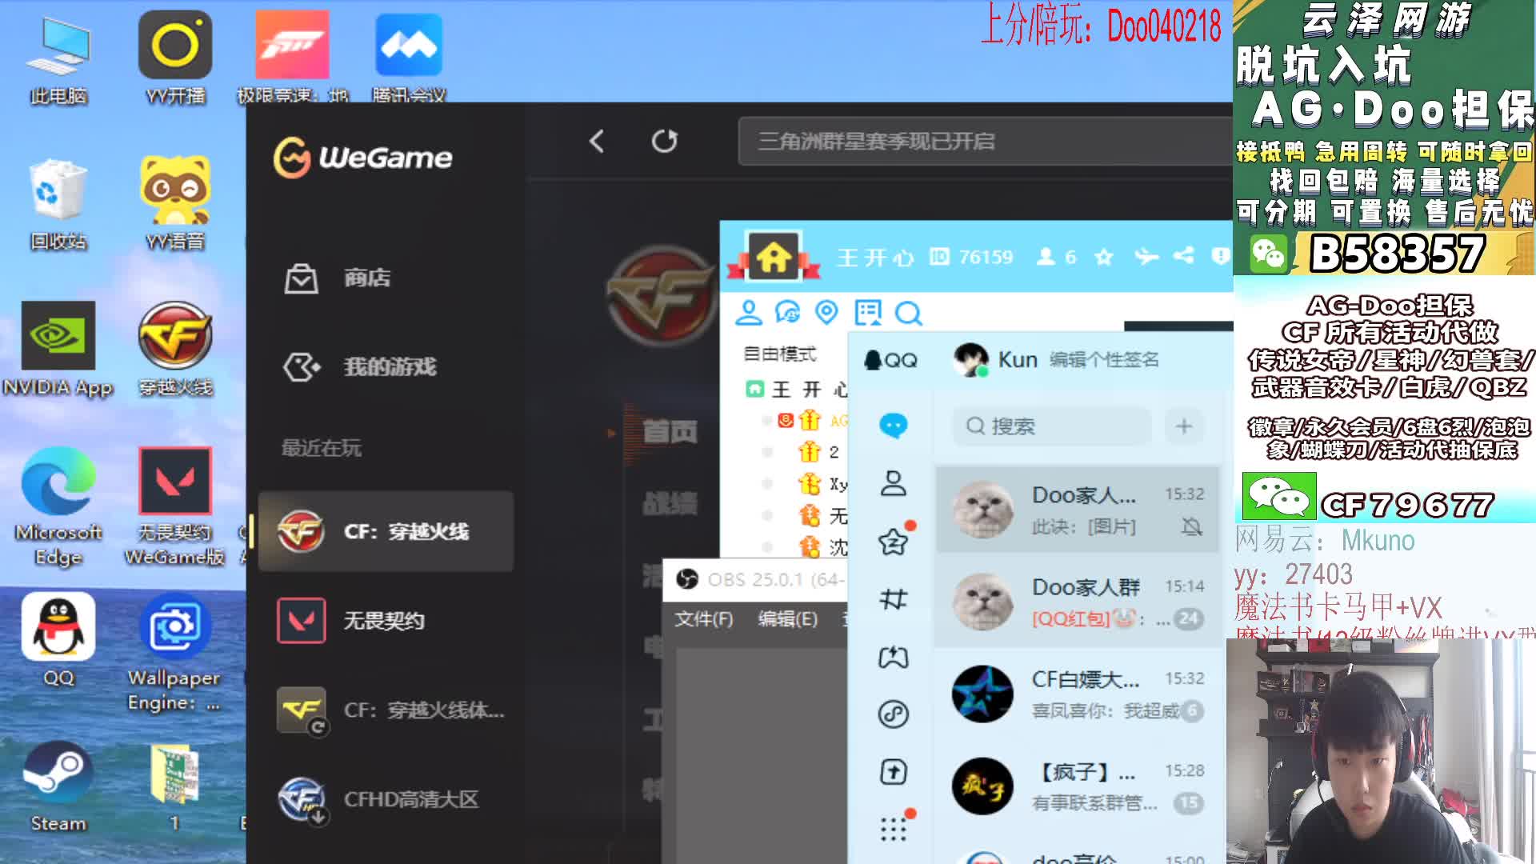Open the 极限竞速 Forza desktop shortcut
Viewport: 1536px width, 864px height.
point(292,58)
